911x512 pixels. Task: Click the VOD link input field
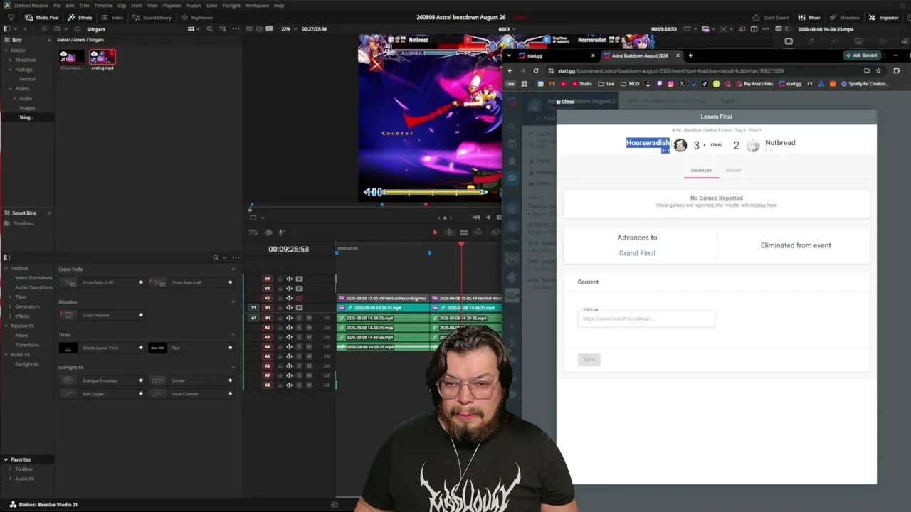point(646,319)
